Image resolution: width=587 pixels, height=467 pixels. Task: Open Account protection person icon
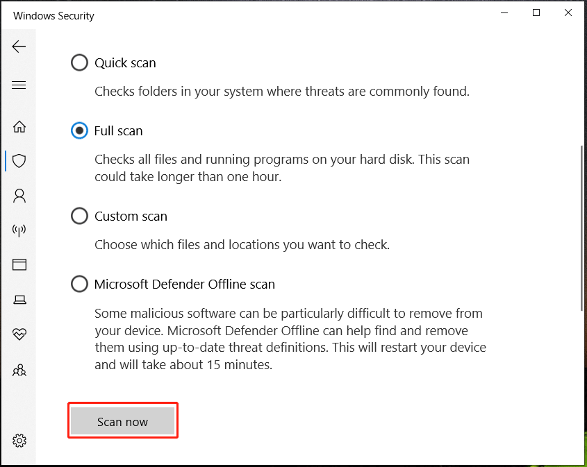(x=19, y=196)
